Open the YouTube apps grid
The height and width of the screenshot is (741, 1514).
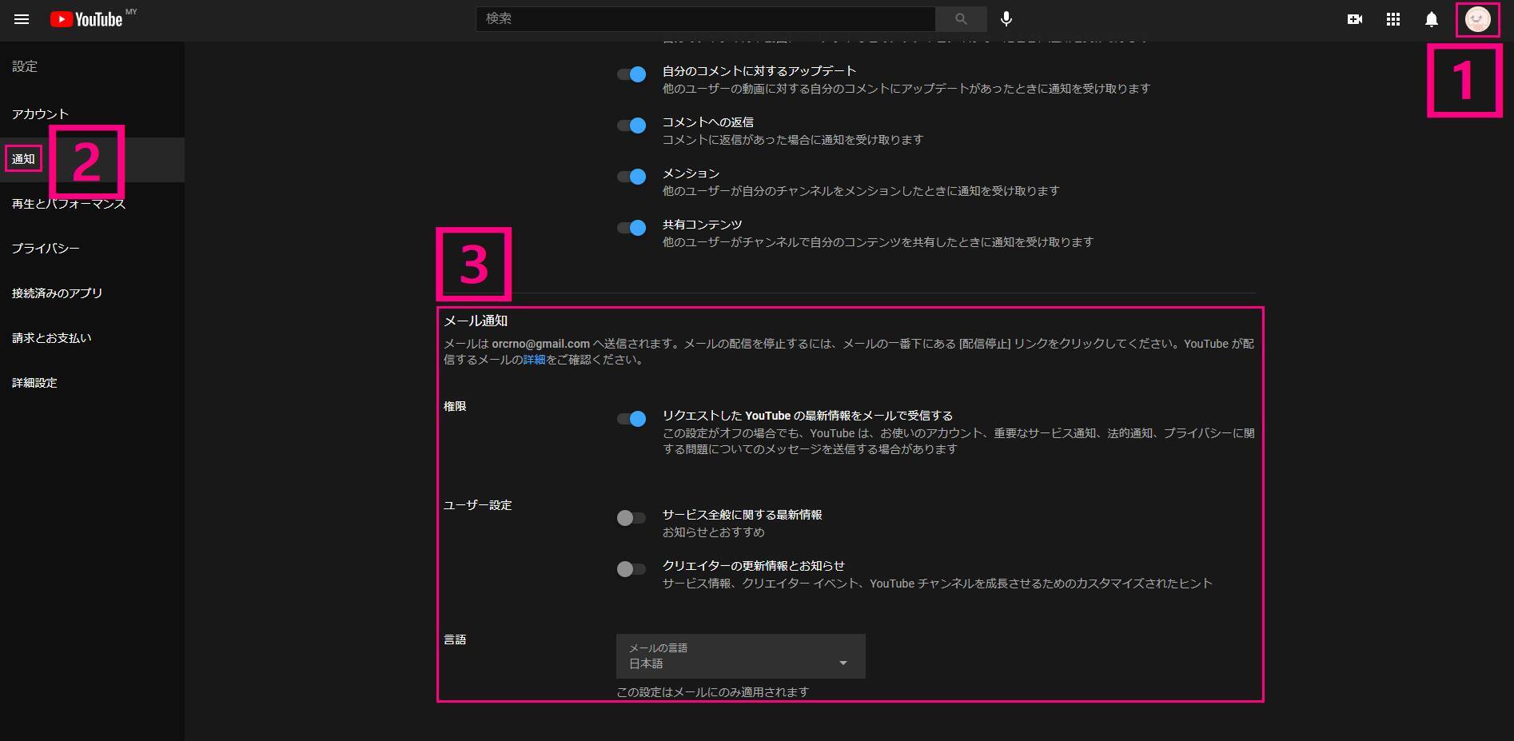point(1392,19)
